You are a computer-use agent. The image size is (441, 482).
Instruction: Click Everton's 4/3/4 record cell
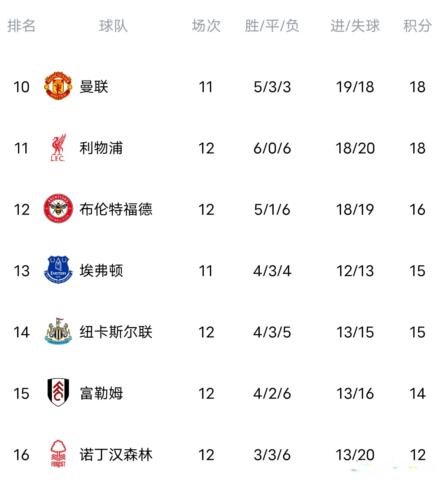272,271
